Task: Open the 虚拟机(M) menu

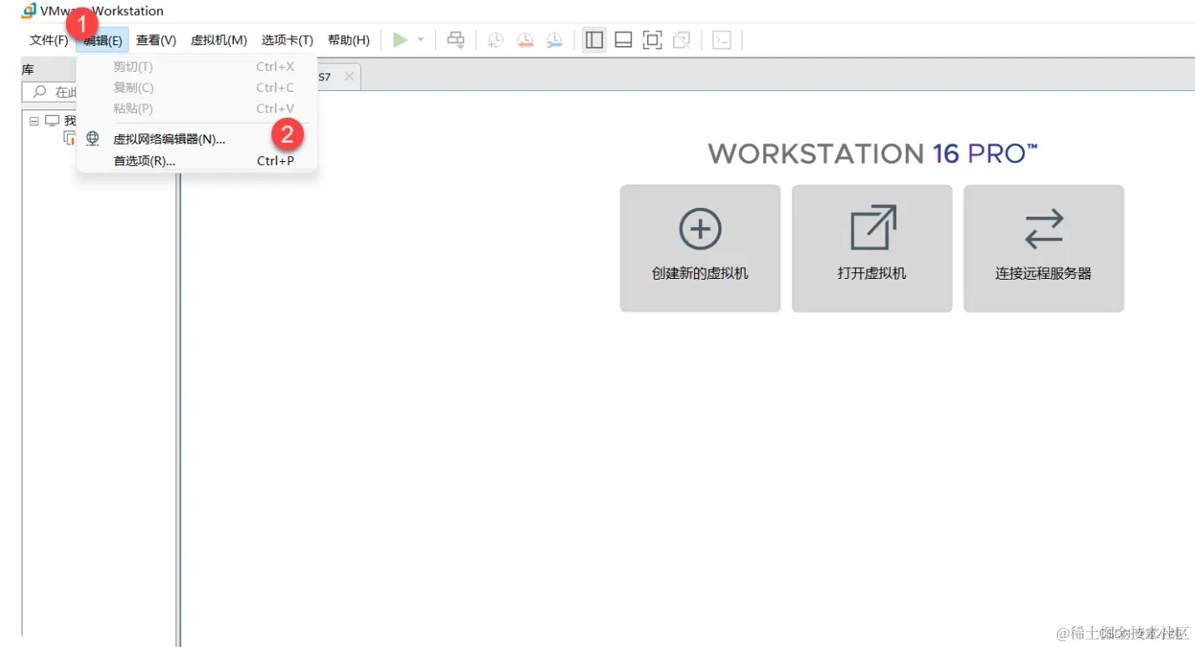Action: [219, 40]
